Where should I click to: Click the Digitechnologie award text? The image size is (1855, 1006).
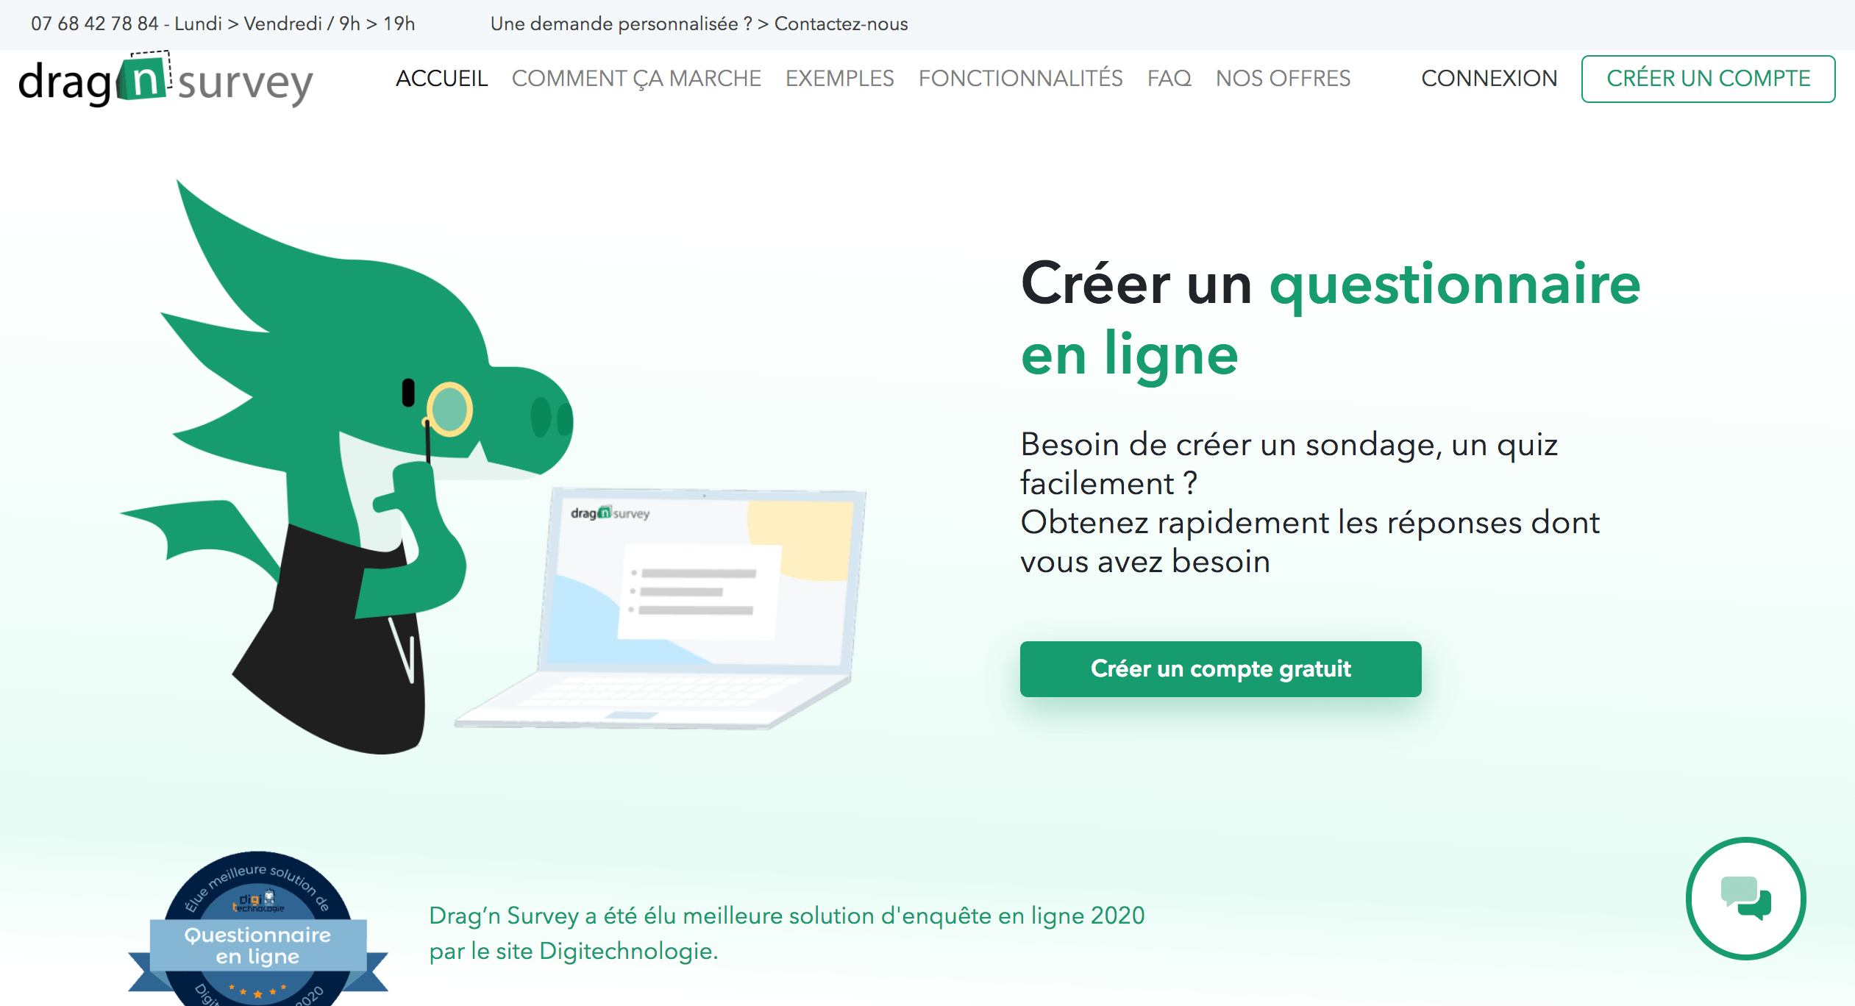point(786,932)
